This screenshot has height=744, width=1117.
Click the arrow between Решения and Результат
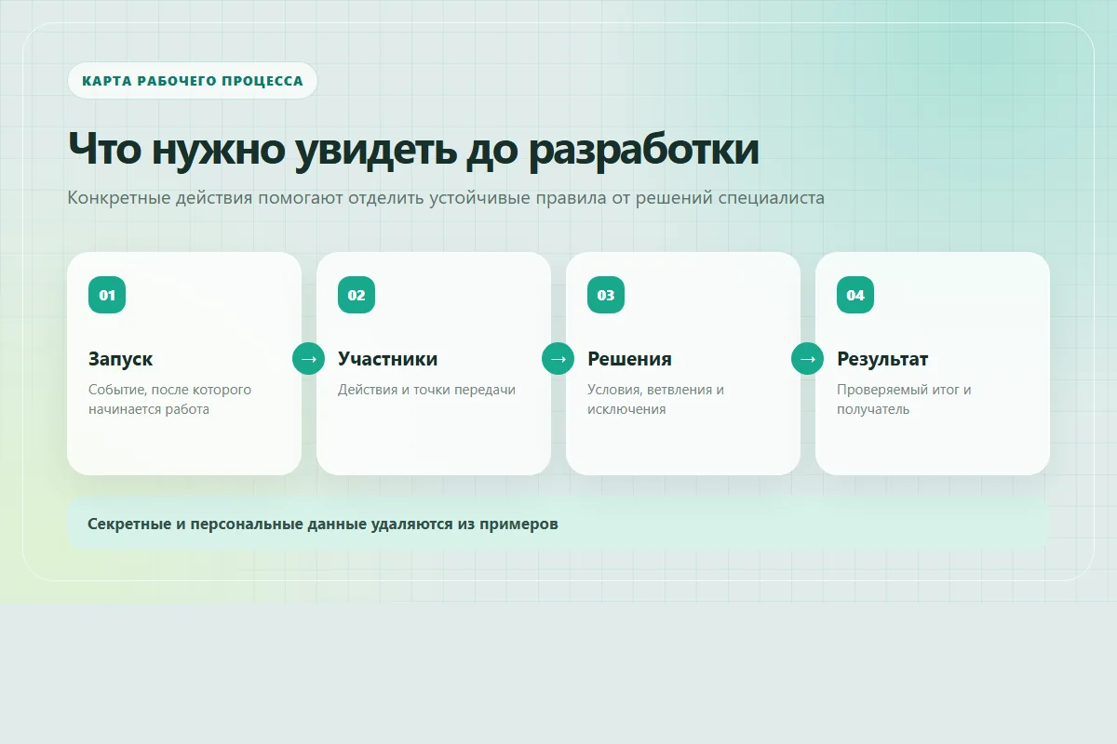[x=808, y=358]
